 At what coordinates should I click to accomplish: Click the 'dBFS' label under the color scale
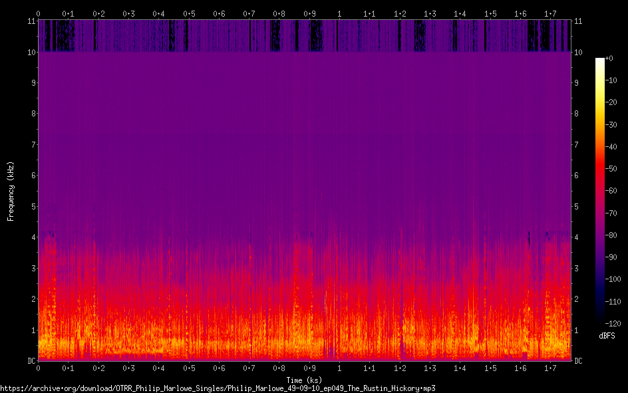[607, 336]
